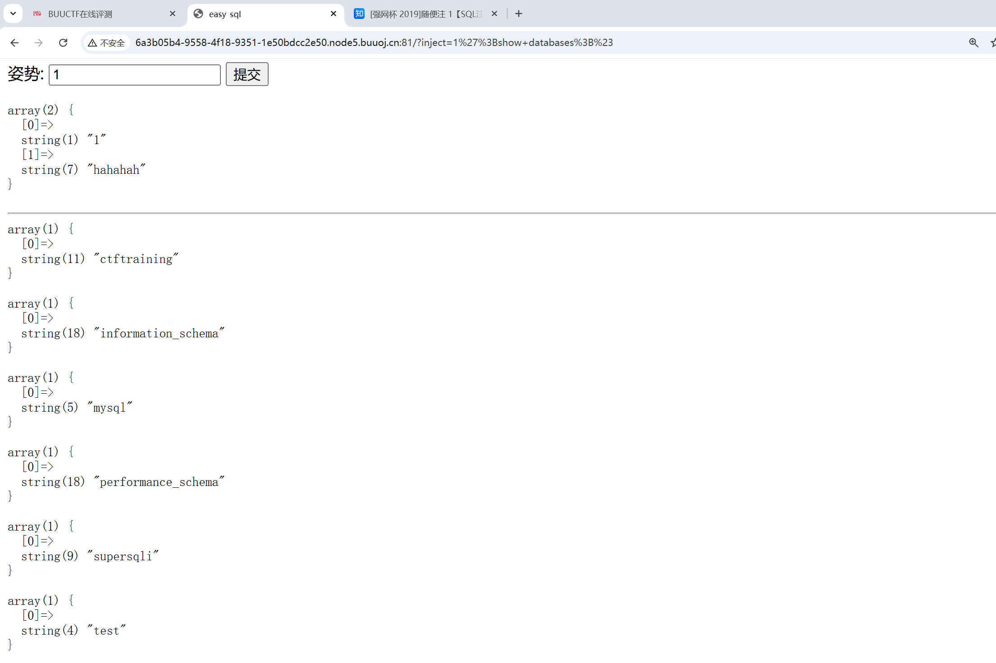Image resolution: width=996 pixels, height=663 pixels.
Task: Click the Zhihu favicon on third tab
Action: [x=359, y=14]
